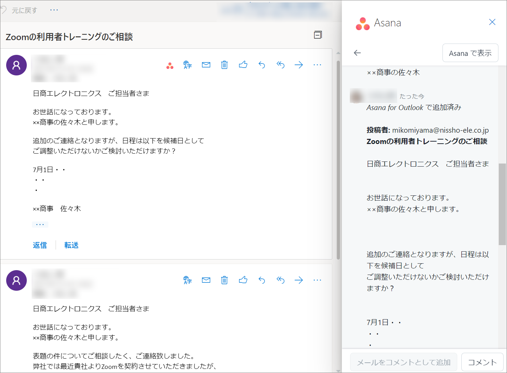This screenshot has height=373, width=507.
Task: Click コメント button in Asana panel
Action: point(482,362)
